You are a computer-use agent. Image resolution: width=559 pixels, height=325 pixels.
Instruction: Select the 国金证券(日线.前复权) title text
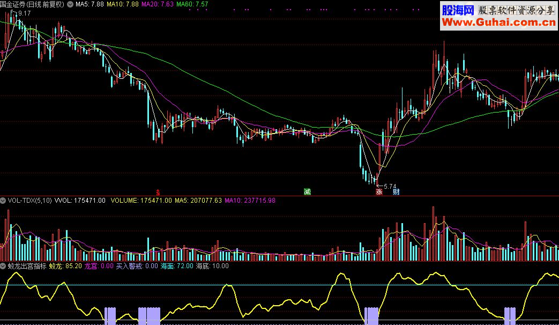33,5
